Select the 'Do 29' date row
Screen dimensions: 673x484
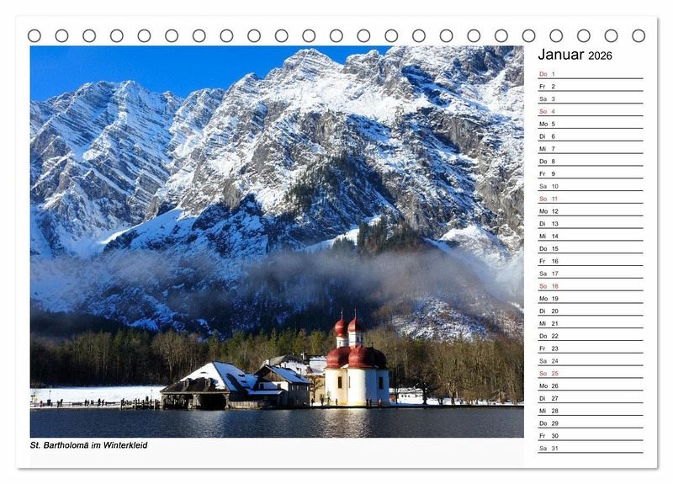click(591, 423)
